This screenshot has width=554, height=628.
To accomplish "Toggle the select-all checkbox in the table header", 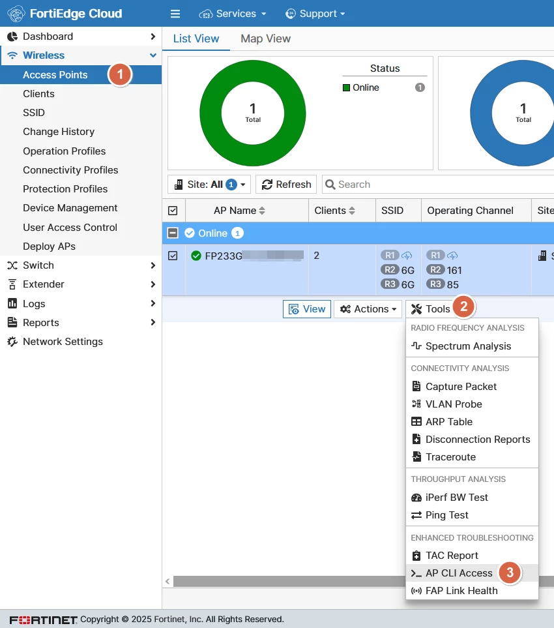I will 173,211.
